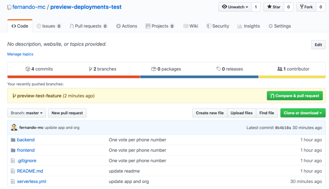Image resolution: width=329 pixels, height=189 pixels.
Task: Open the fork count next to Fork
Action: pyautogui.click(x=321, y=7)
